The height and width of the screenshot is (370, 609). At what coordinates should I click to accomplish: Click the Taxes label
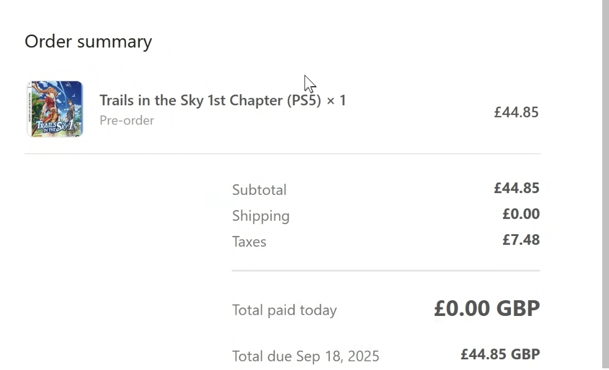coord(249,242)
